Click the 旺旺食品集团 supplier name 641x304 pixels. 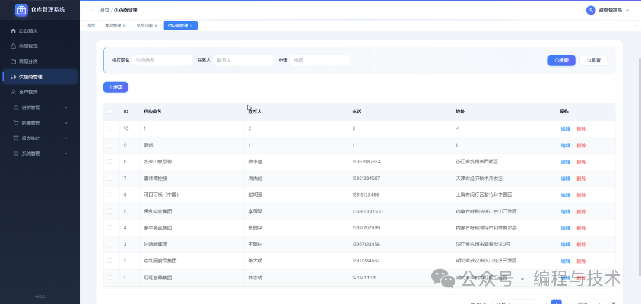158,277
